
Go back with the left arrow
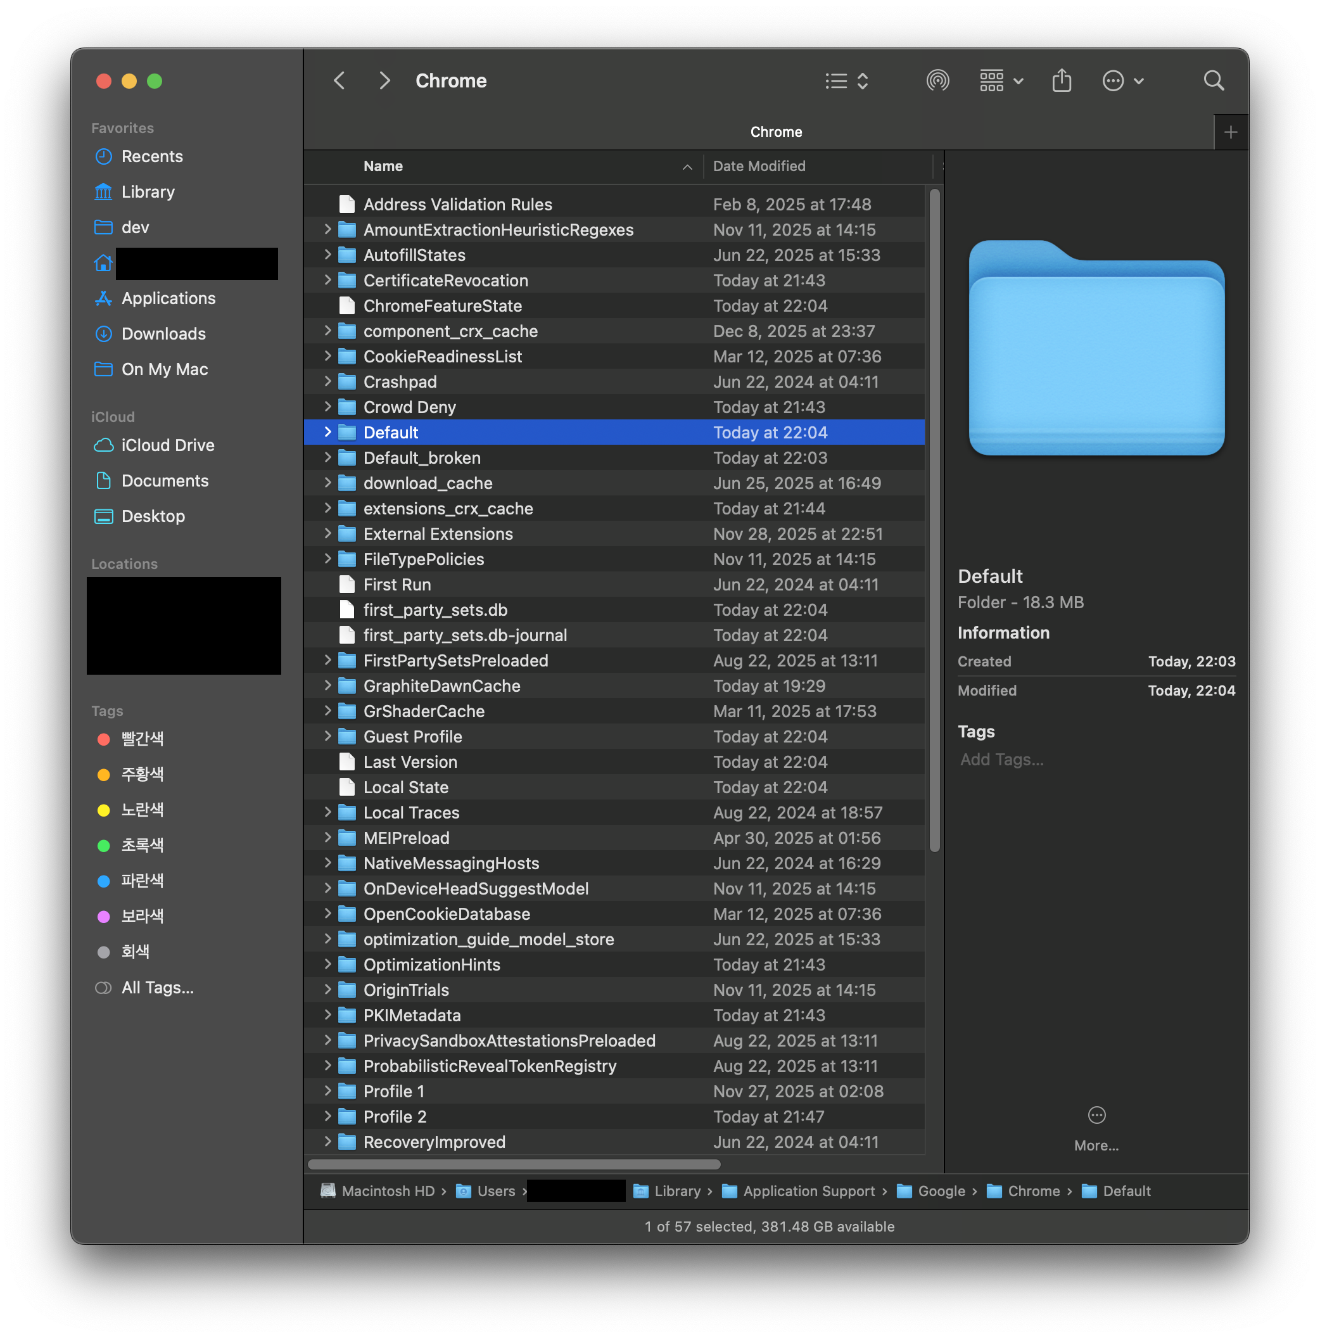coord(340,81)
